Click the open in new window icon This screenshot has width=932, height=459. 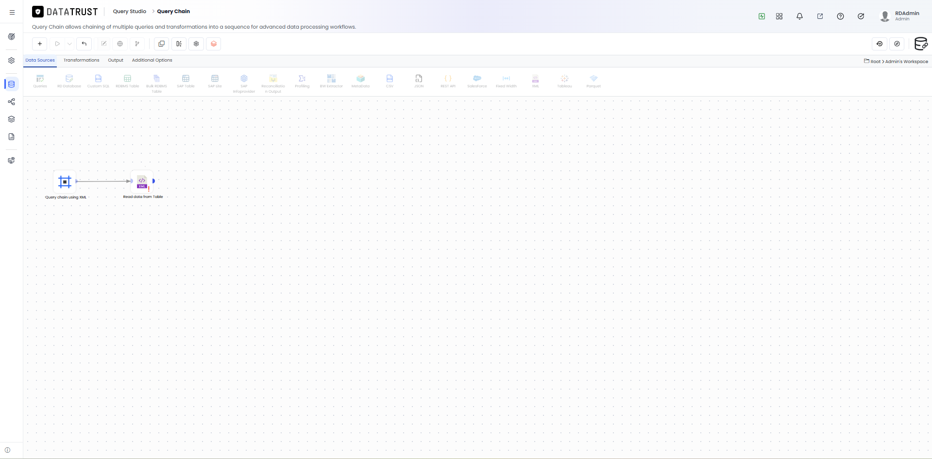820,16
